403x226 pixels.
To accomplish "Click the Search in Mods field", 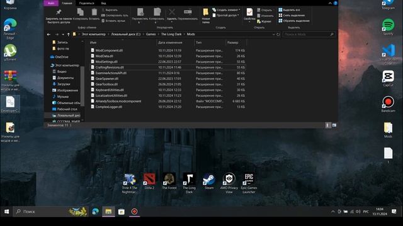I will (309, 34).
